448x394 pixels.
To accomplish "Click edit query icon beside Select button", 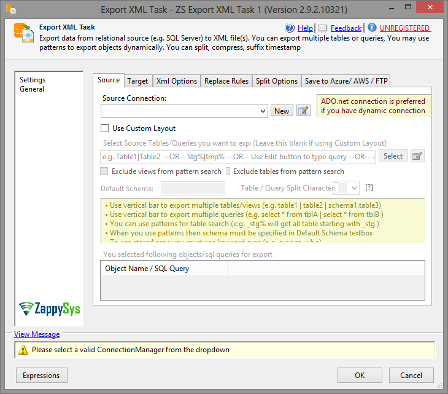I will 417,156.
